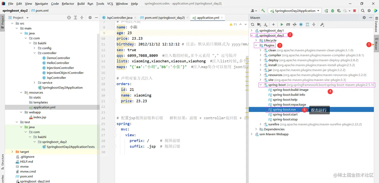
Task: Open the VCS menu
Action: tap(110, 4)
